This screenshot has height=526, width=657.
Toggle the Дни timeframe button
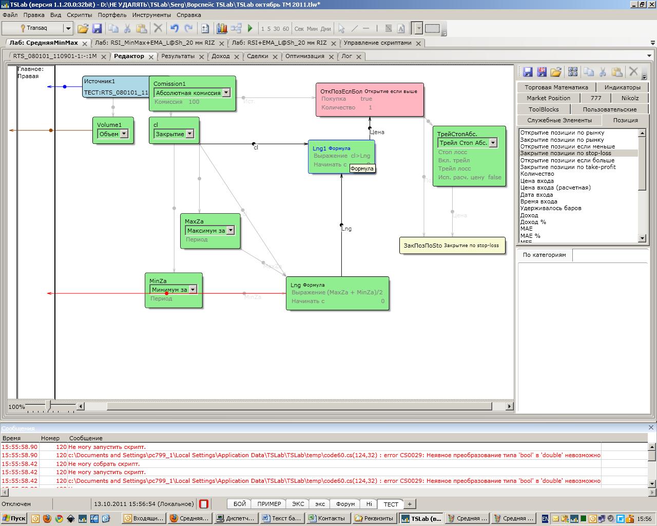click(x=326, y=29)
